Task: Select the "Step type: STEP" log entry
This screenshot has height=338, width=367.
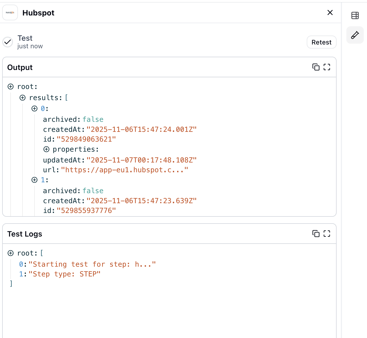Action: [64, 274]
